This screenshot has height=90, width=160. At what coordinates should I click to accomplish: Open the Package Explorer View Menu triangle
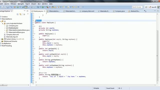pos(28,14)
